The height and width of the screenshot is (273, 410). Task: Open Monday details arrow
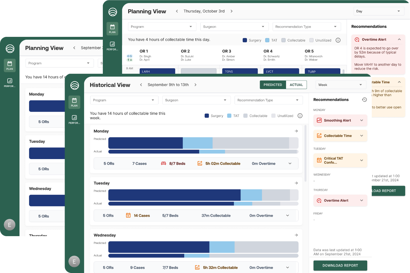point(296,131)
